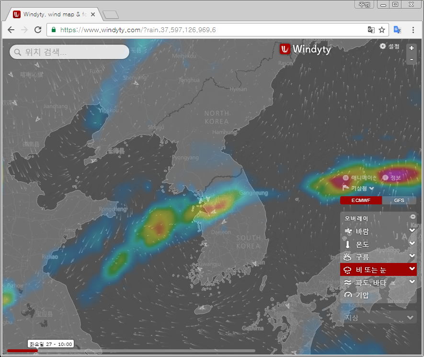Viewport: 424px width, 357px height.
Task: Click the Daejeon city label
Action: pyautogui.click(x=221, y=232)
